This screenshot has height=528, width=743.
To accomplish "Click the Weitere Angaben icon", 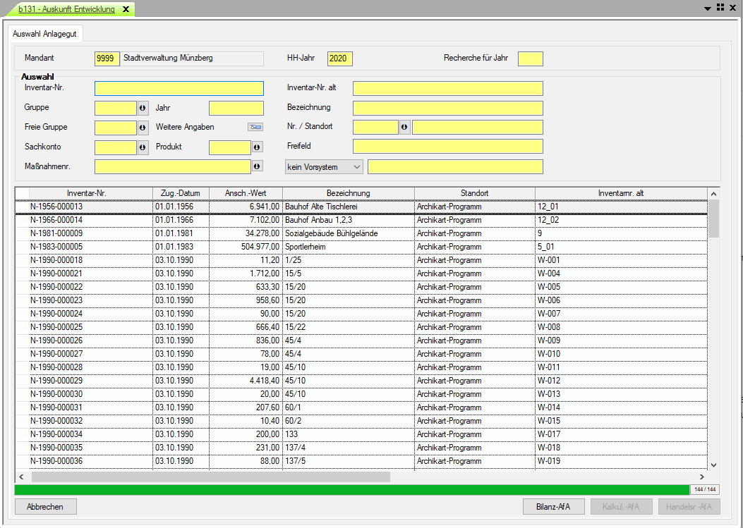I will point(254,128).
